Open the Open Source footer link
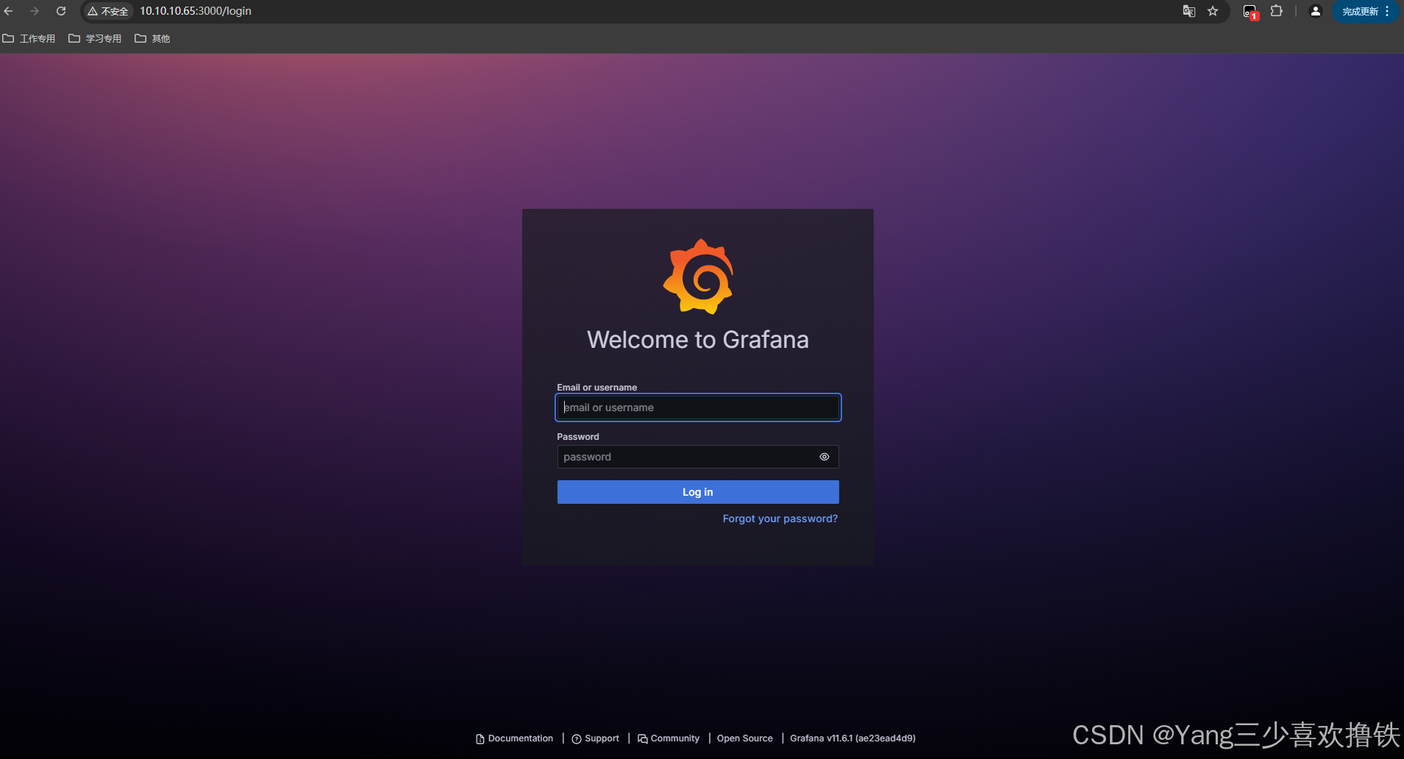 pyautogui.click(x=745, y=738)
